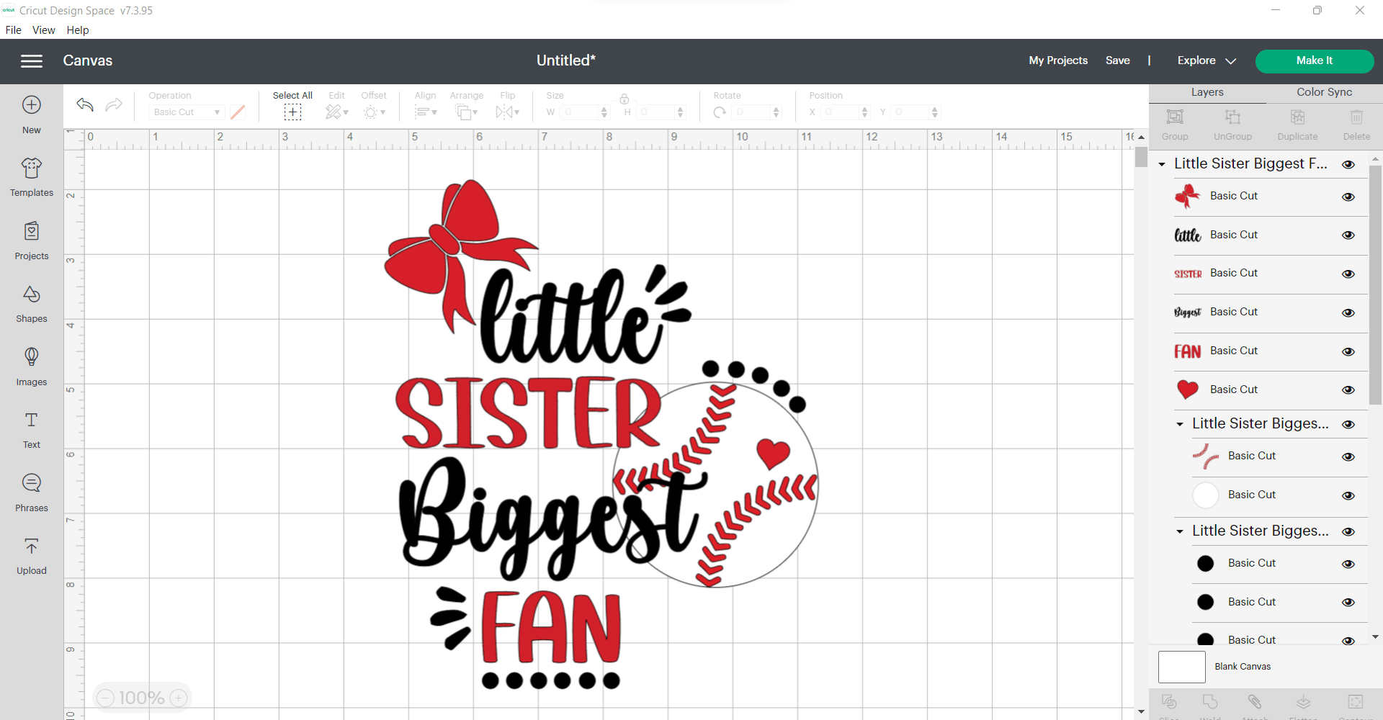Open the Offset dropdown
The height and width of the screenshot is (720, 1383).
pos(374,112)
